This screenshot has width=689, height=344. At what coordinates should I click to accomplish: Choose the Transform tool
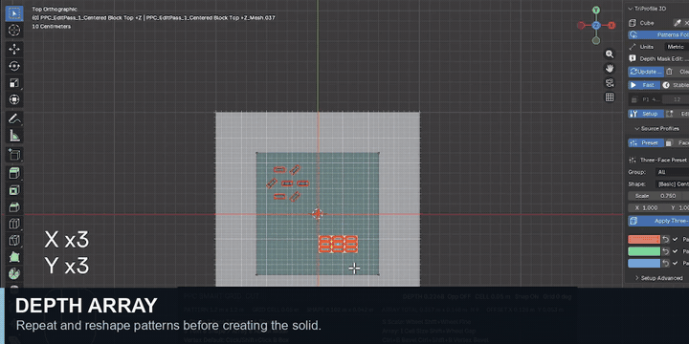[14, 100]
